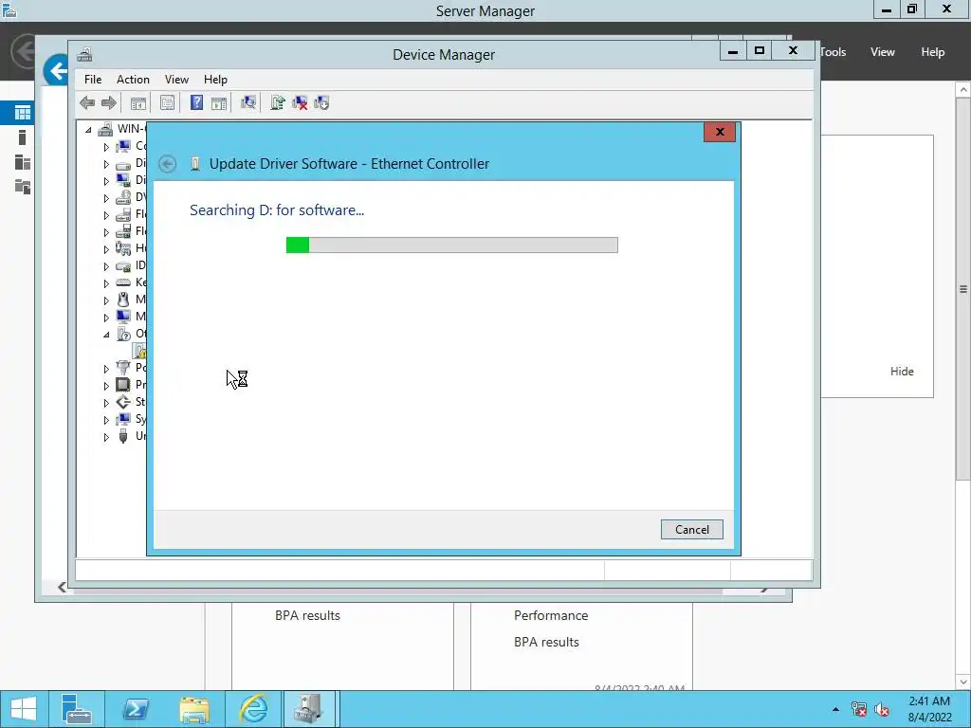This screenshot has height=728, width=971.
Task: Select the Computer category icon in tree
Action: pyautogui.click(x=123, y=146)
